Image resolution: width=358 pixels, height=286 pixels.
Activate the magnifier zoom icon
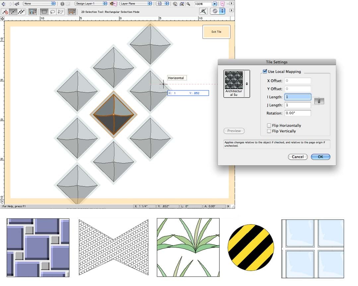pyautogui.click(x=188, y=4)
